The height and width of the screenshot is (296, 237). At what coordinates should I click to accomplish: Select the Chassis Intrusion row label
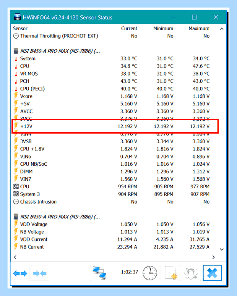click(38, 202)
